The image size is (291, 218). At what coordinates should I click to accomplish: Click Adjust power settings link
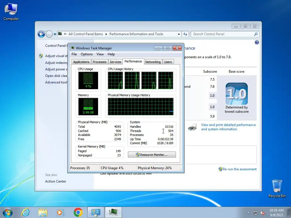[x=56, y=69]
